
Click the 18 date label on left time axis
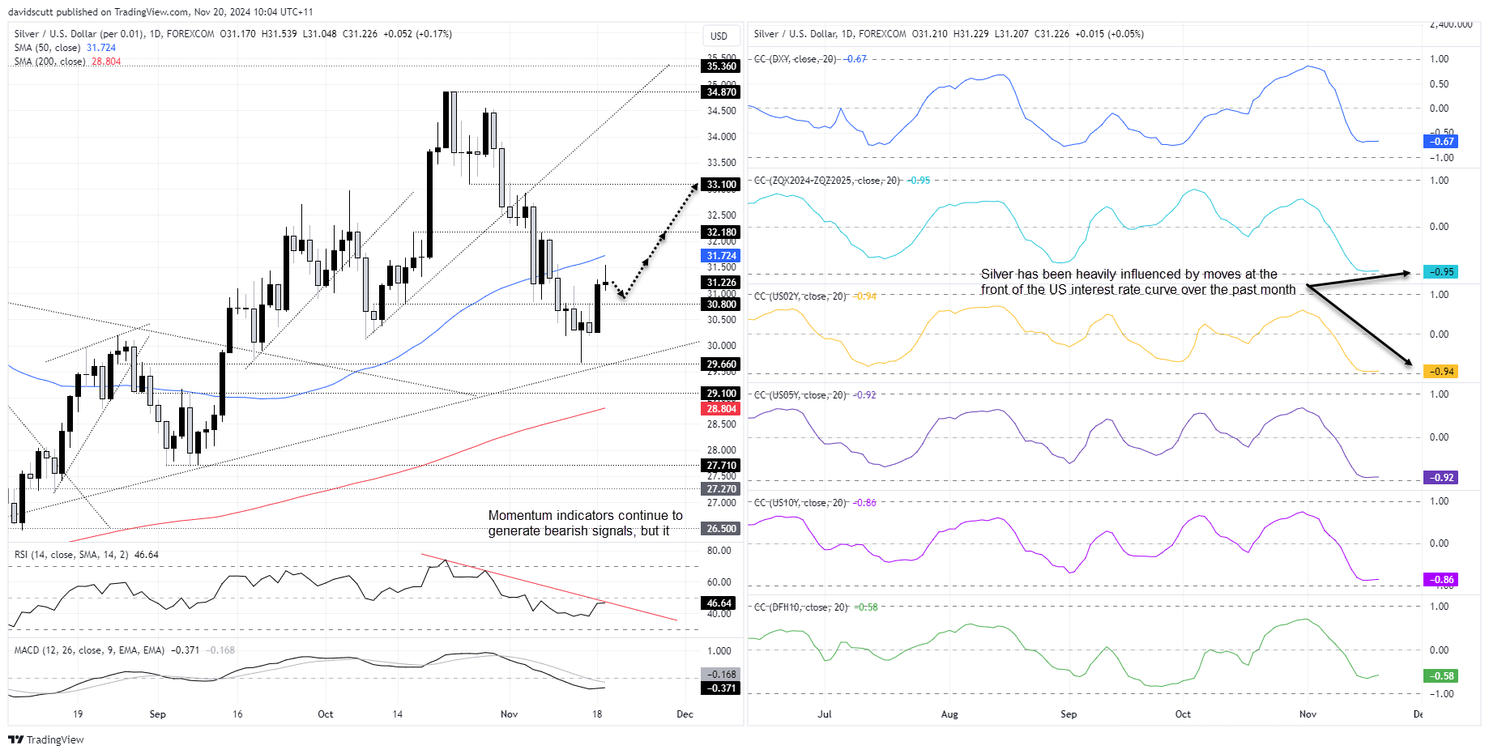pyautogui.click(x=597, y=714)
